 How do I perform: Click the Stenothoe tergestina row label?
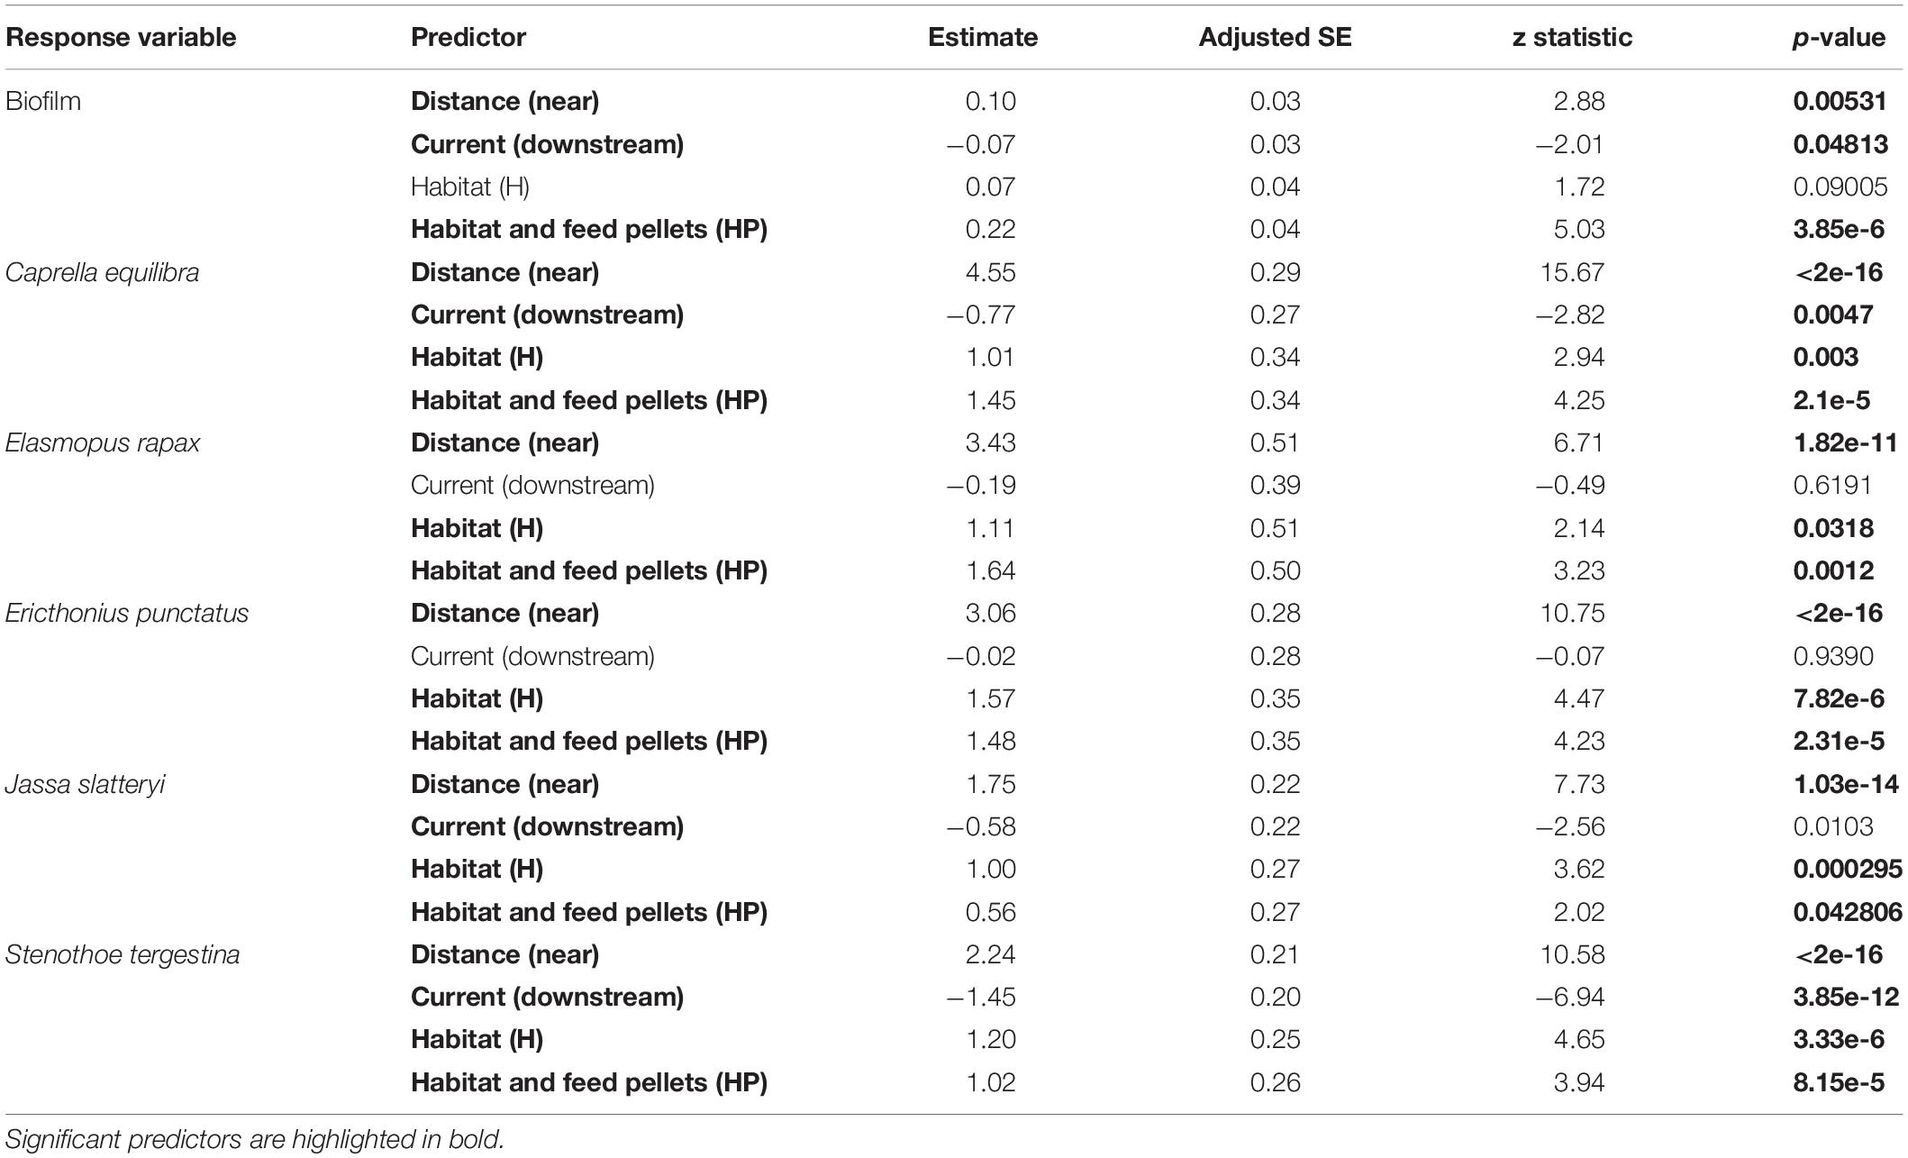tap(123, 954)
